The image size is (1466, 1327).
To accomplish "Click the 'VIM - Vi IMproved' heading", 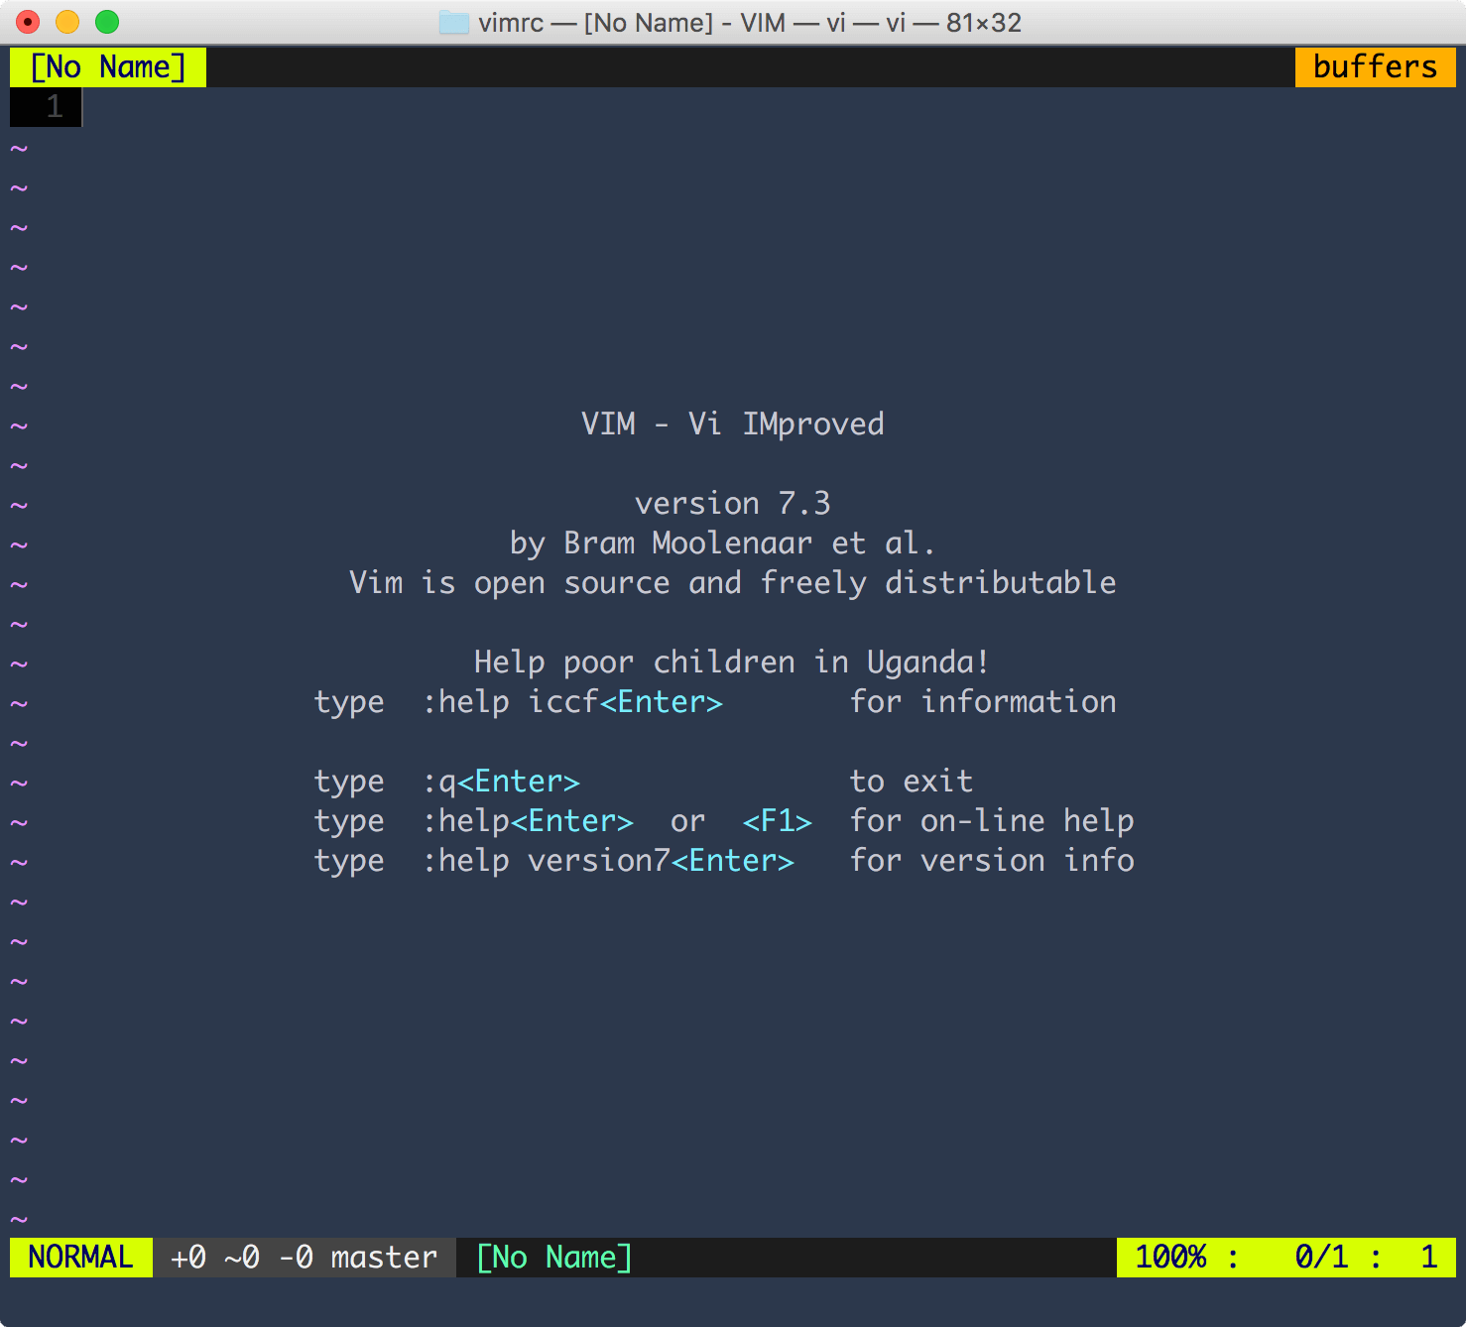I will [x=732, y=424].
